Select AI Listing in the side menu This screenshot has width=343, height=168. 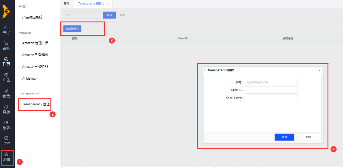(x=29, y=78)
